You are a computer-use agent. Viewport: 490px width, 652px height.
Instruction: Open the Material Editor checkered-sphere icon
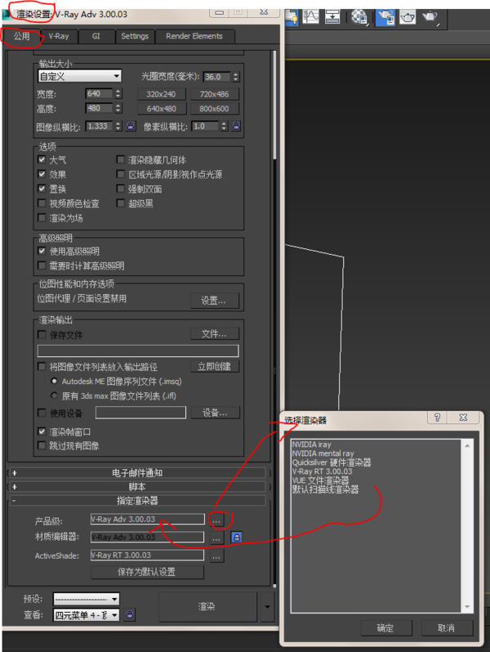[x=359, y=16]
